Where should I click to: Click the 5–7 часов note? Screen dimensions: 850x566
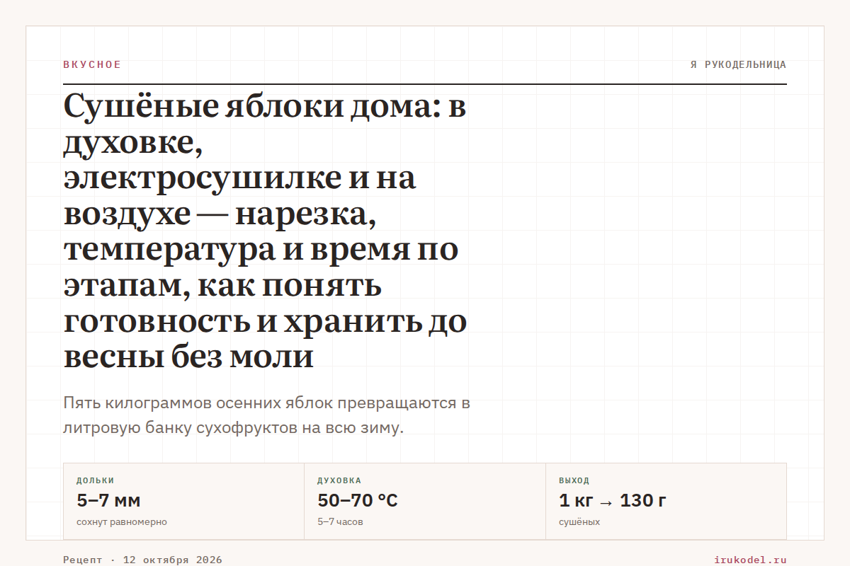coord(340,522)
